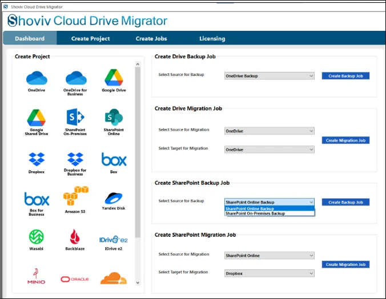Click Create Backup Job for Drive

(x=345, y=76)
